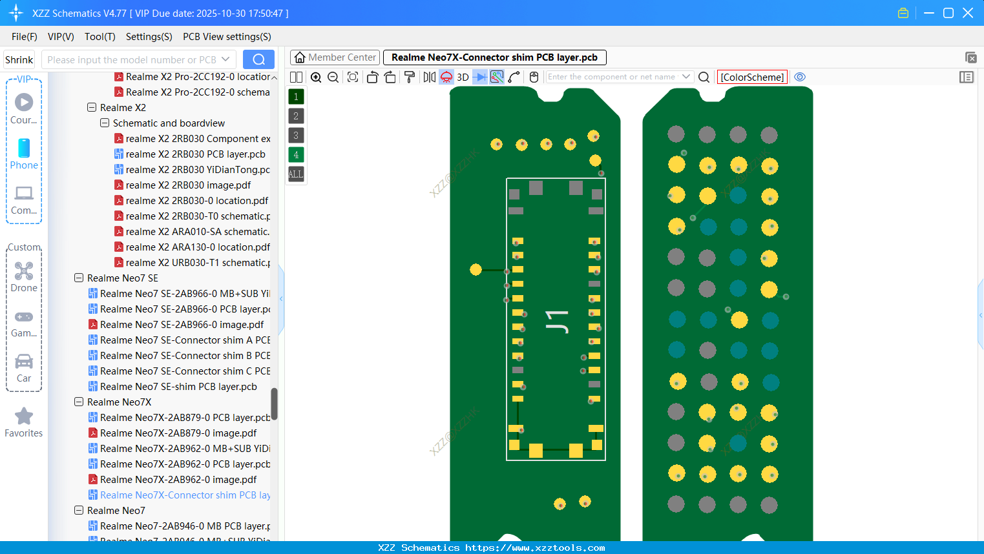Select the paint roller tool
The width and height of the screenshot is (984, 554).
tap(410, 77)
